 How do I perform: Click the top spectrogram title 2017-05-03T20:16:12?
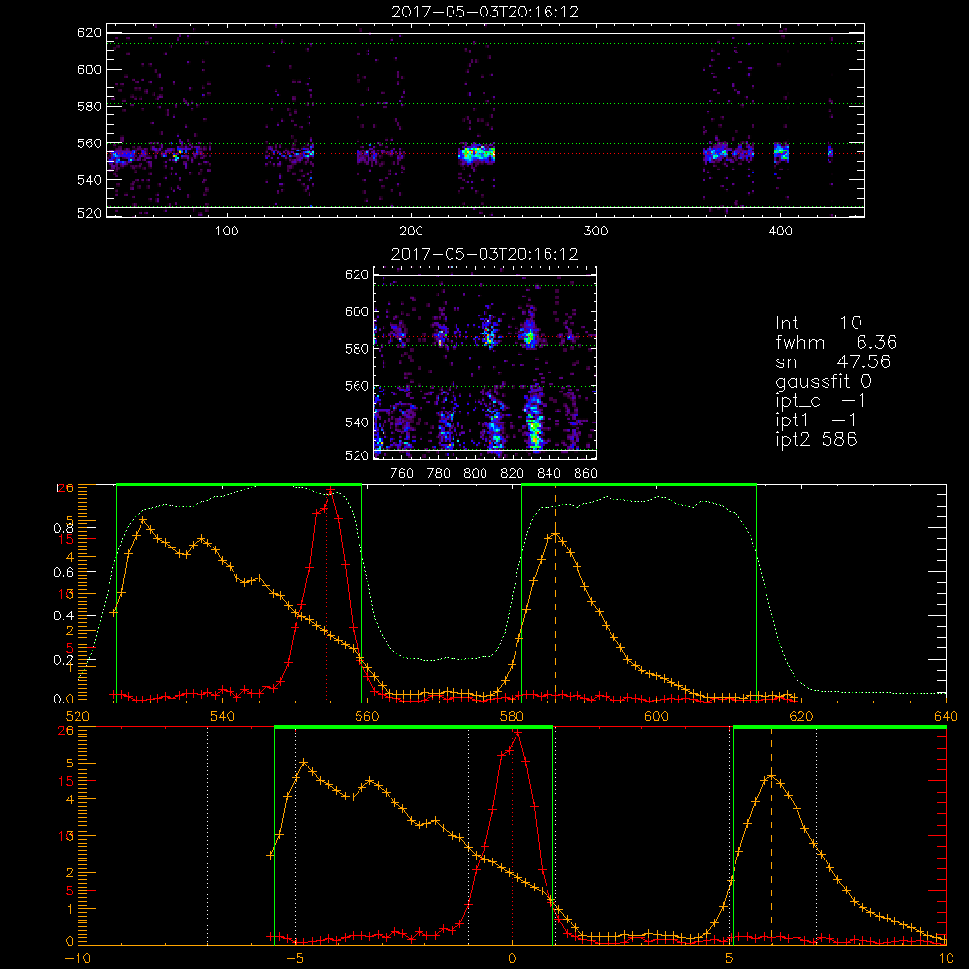click(x=485, y=12)
